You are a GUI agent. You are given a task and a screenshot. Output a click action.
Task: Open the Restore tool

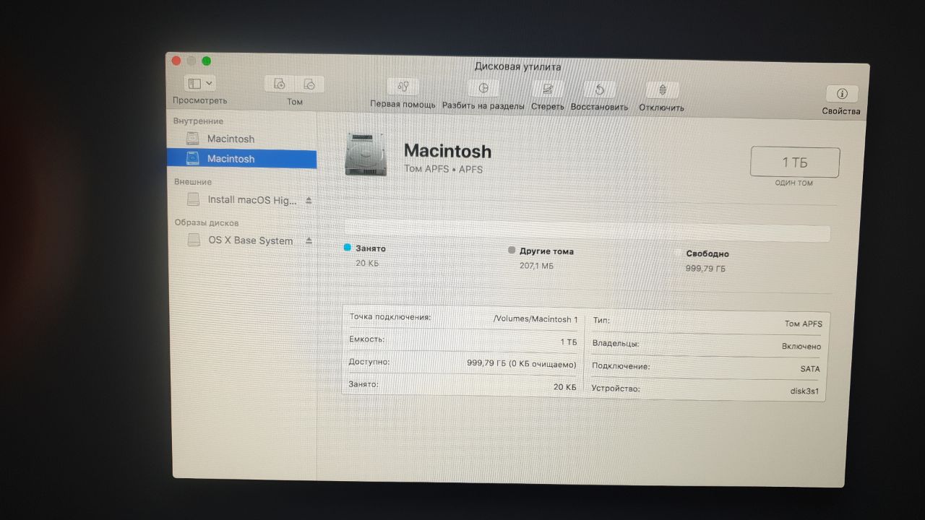click(599, 90)
